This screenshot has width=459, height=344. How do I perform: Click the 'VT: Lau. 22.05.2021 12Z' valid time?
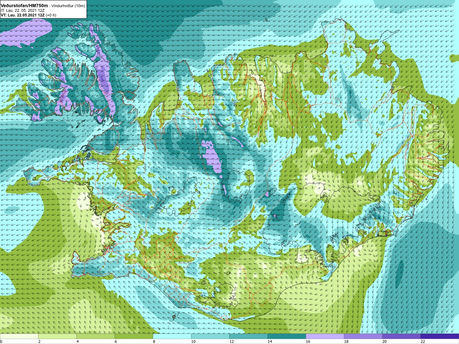[23, 15]
